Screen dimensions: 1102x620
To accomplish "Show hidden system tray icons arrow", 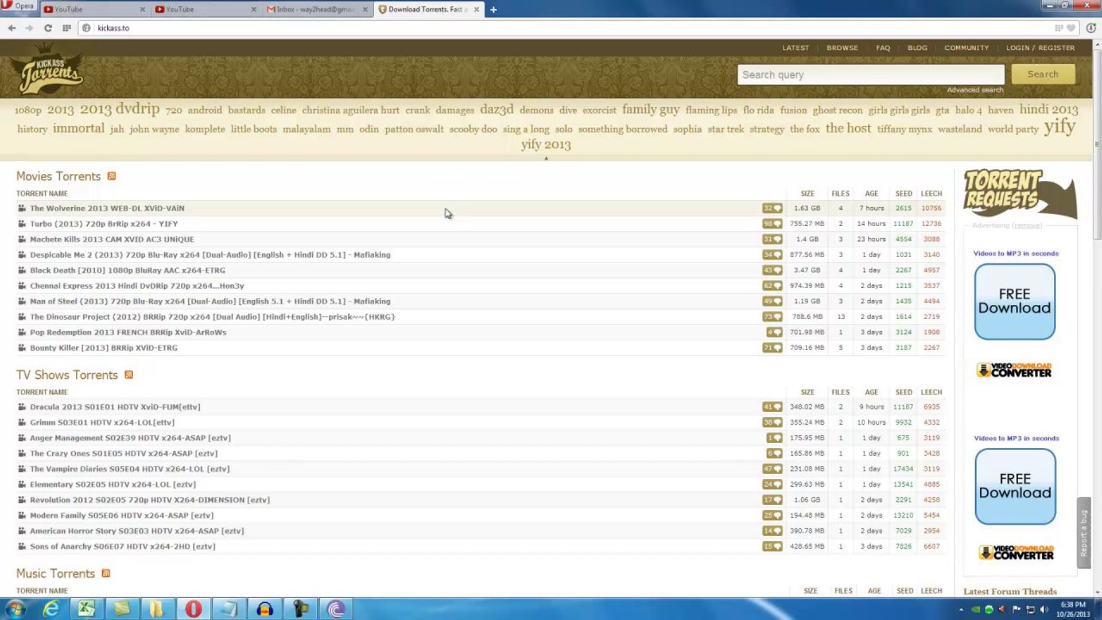I will coord(961,610).
